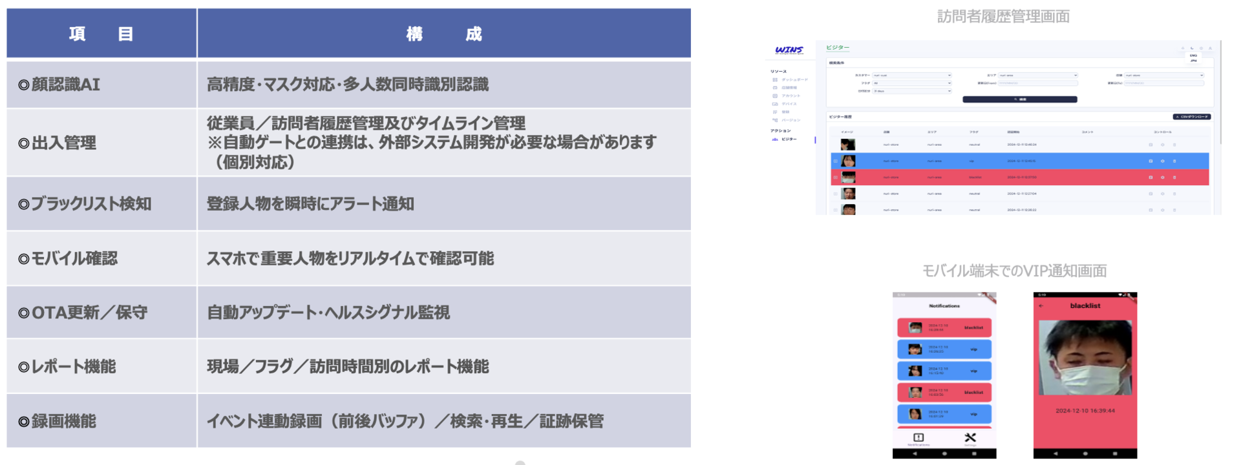Click the コメント column header

[1088, 132]
